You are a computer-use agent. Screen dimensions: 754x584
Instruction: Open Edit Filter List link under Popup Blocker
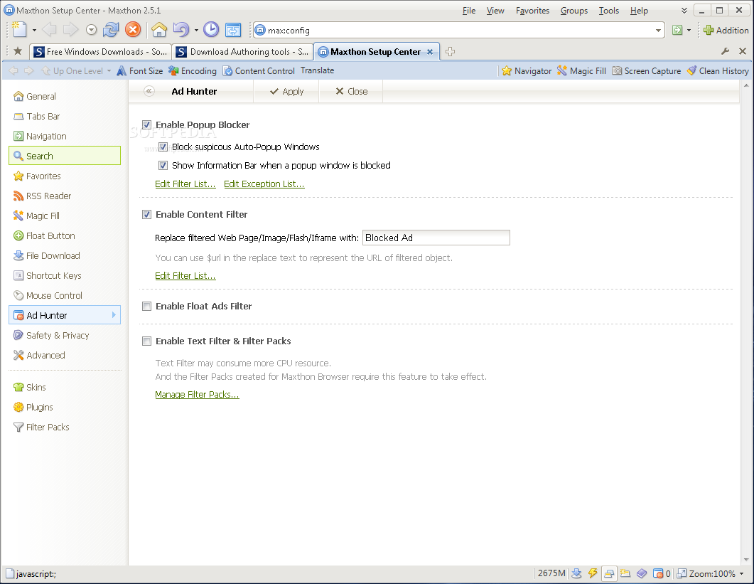(x=185, y=184)
